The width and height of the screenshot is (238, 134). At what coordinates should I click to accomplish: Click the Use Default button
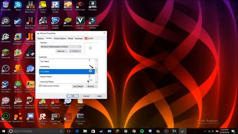coord(78,86)
